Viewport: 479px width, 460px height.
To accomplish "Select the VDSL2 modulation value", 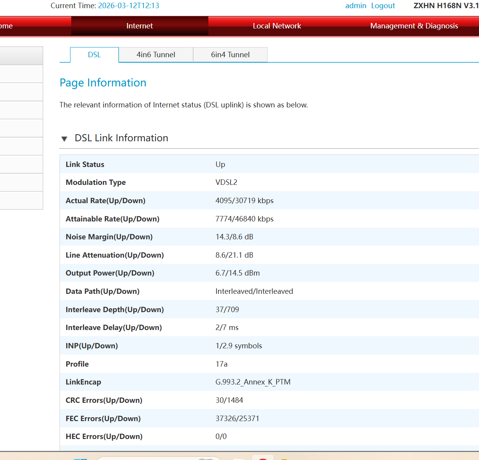I will click(x=226, y=182).
